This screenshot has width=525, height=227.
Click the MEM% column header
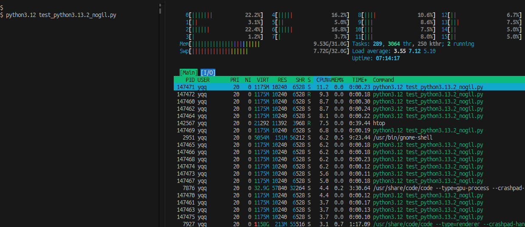point(338,80)
